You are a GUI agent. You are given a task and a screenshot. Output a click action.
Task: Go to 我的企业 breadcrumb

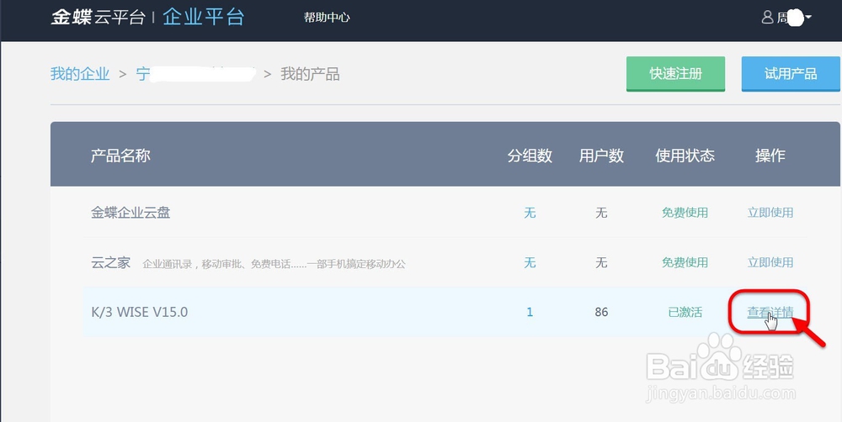pyautogui.click(x=80, y=74)
